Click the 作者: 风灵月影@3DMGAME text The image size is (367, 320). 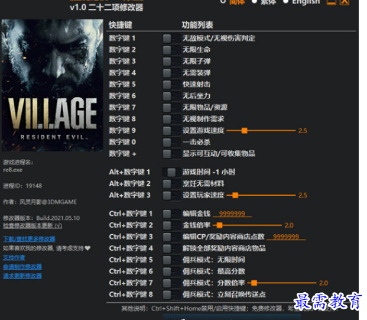pyautogui.click(x=40, y=202)
